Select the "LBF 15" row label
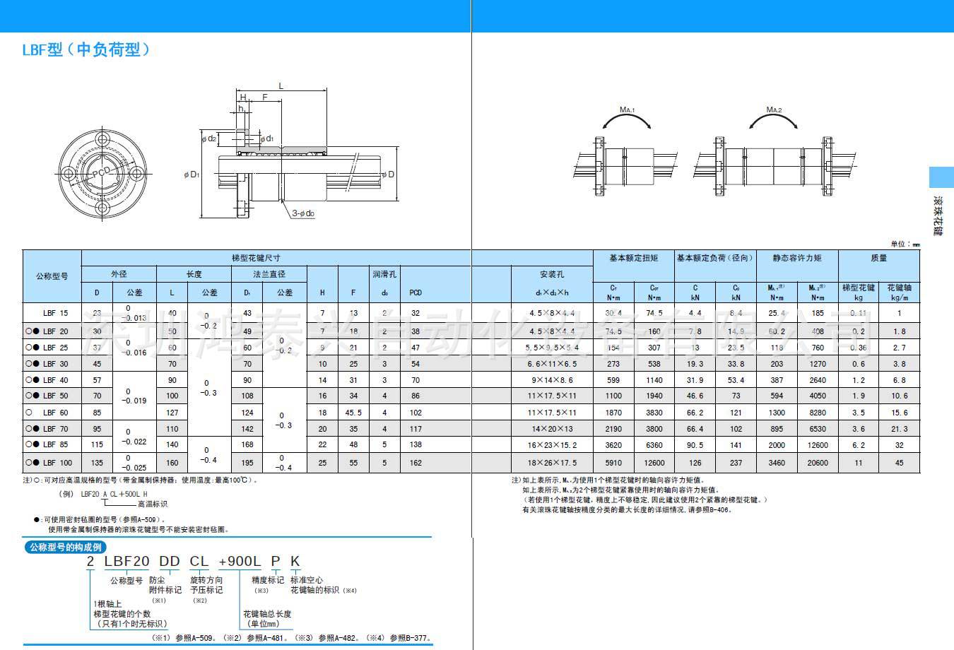954x650 pixels. [56, 313]
